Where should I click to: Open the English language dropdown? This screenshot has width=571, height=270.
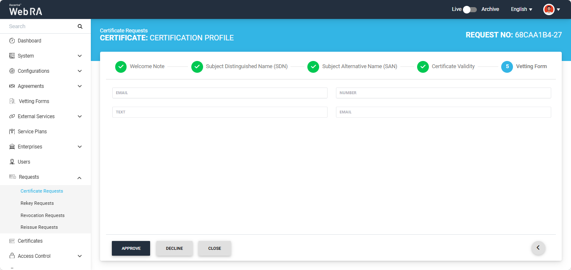521,9
